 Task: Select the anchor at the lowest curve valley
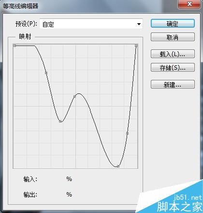(118, 166)
